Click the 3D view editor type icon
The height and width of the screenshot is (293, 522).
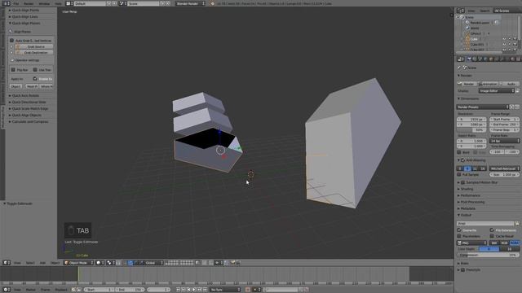click(6, 263)
